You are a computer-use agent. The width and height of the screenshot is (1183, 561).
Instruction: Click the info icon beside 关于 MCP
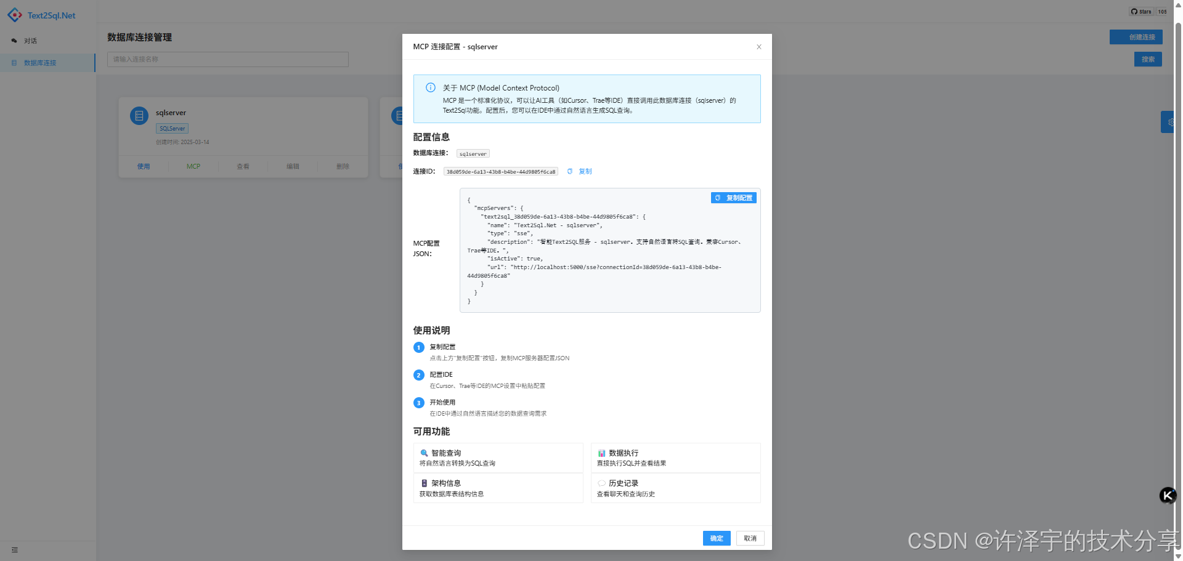point(431,87)
